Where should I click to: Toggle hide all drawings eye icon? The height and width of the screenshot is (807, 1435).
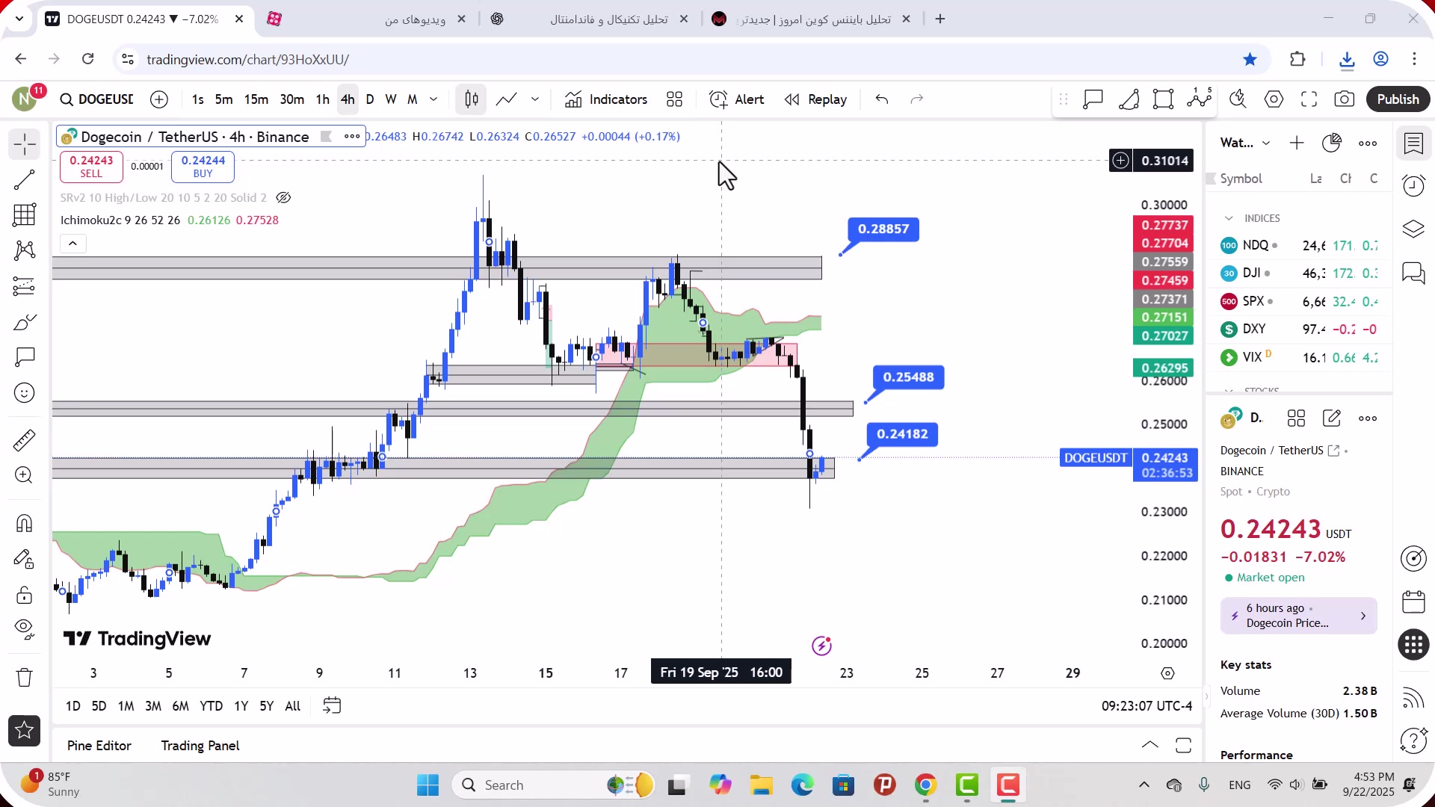click(25, 630)
